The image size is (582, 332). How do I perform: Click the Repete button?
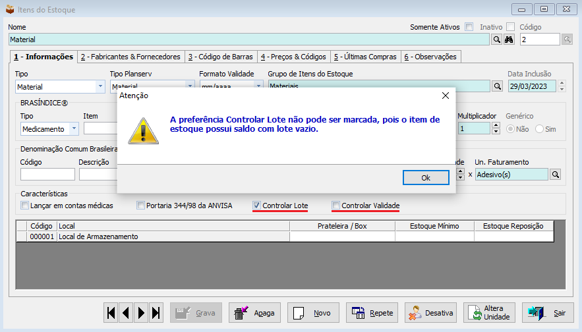coord(372,313)
